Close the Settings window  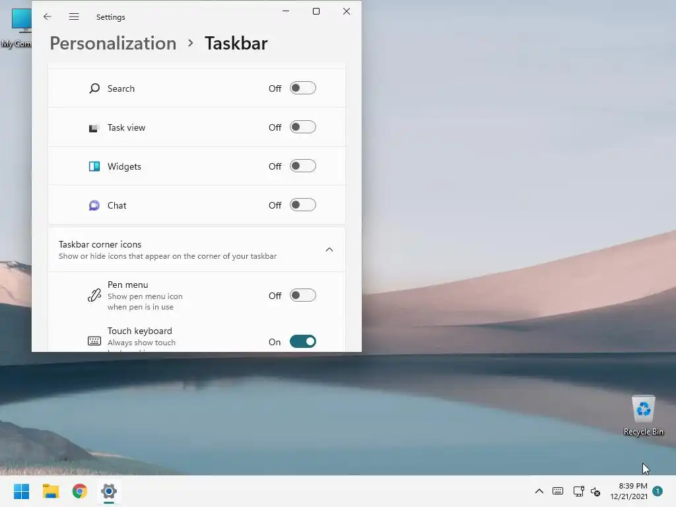point(346,11)
